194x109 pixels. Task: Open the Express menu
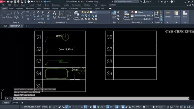103,5
